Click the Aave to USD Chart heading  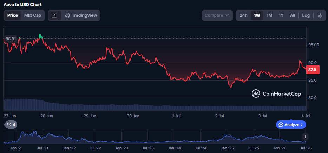click(x=22, y=5)
